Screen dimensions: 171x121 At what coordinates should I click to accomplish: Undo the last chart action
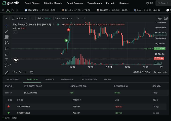[x=78, y=18]
